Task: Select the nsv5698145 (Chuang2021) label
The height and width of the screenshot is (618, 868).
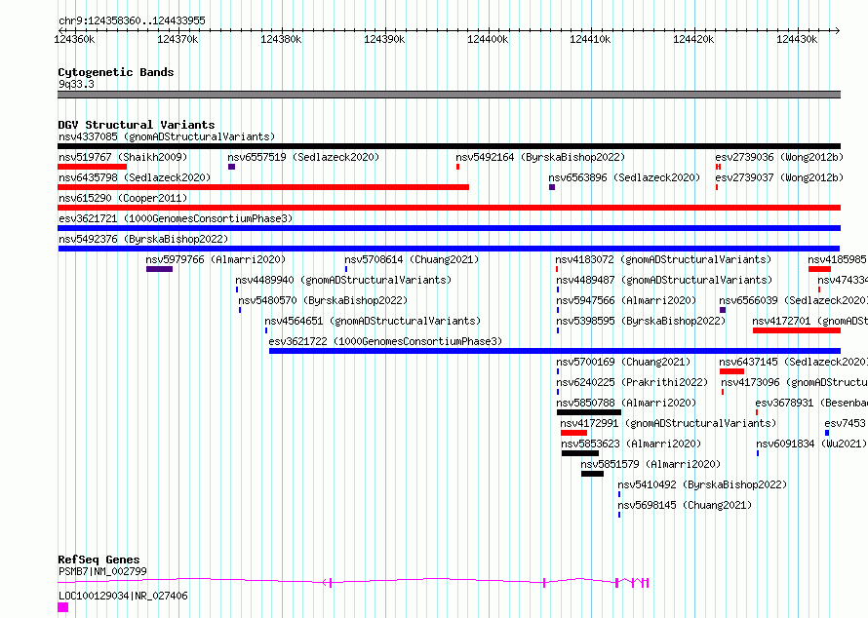Action: [685, 505]
